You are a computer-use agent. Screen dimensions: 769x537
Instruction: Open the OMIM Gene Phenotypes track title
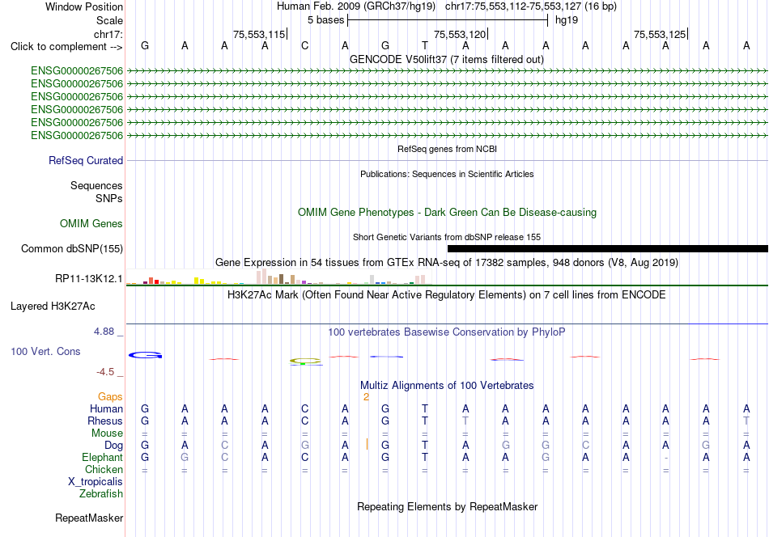[x=447, y=212]
